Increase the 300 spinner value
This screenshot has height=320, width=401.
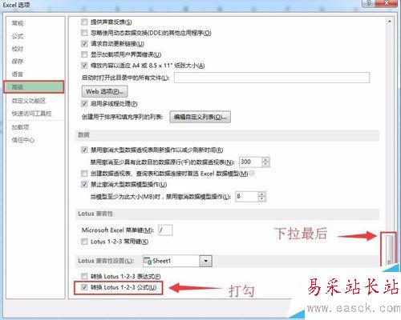(x=265, y=159)
